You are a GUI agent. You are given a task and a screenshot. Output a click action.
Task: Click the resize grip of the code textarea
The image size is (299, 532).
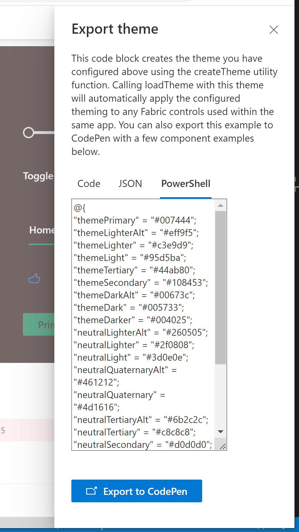click(223, 446)
